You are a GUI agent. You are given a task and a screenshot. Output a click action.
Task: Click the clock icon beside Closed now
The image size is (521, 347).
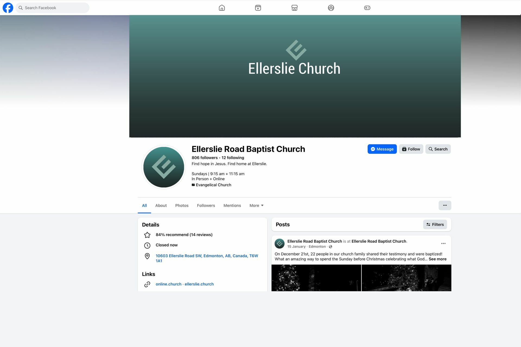tap(147, 245)
